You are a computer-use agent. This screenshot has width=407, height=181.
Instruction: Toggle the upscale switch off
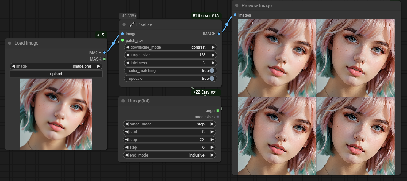click(x=212, y=79)
